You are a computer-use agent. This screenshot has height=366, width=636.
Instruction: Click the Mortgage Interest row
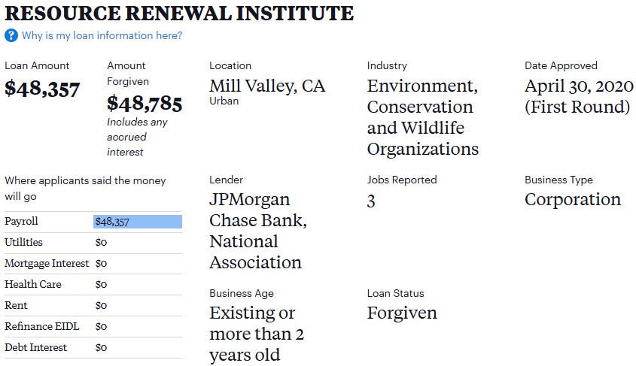[93, 264]
